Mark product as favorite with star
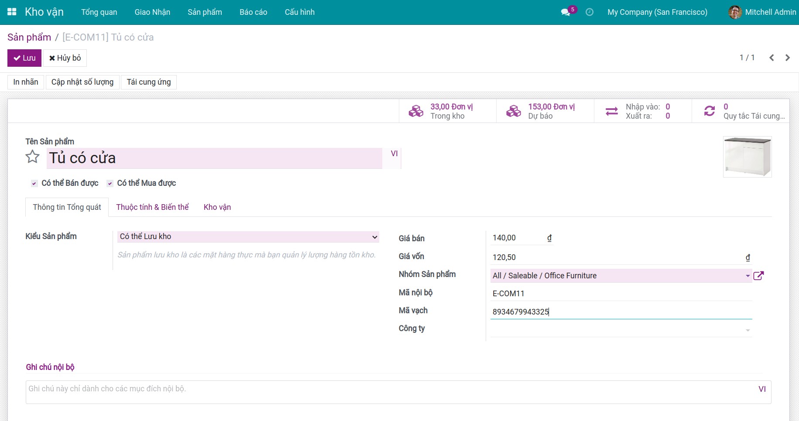This screenshot has width=799, height=421. 33,157
